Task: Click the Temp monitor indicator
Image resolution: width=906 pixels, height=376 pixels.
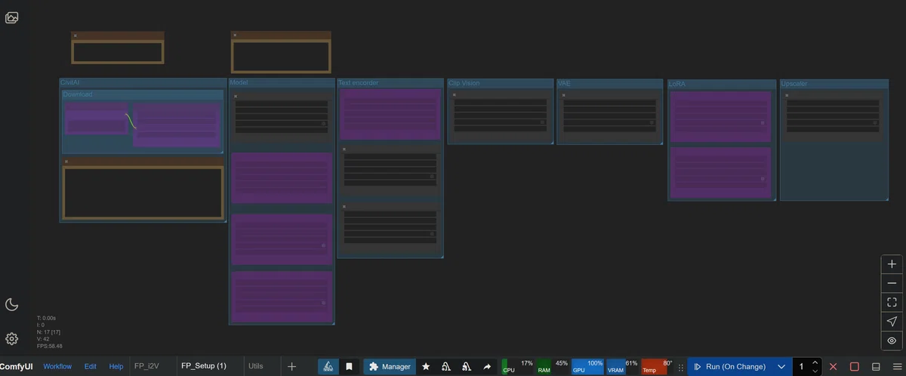Action: pyautogui.click(x=658, y=366)
